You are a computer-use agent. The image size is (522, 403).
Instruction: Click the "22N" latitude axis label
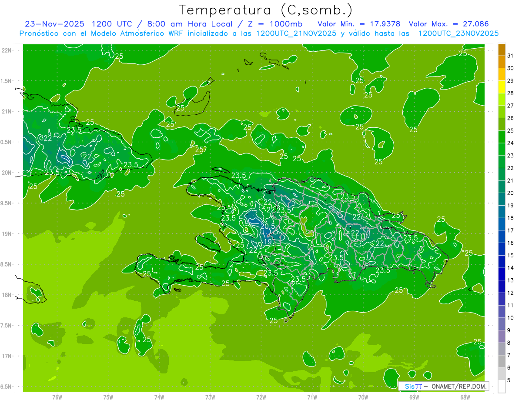pyautogui.click(x=7, y=50)
